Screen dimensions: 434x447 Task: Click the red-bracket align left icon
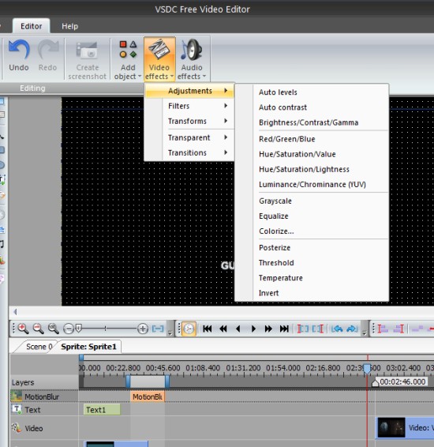[383, 329]
